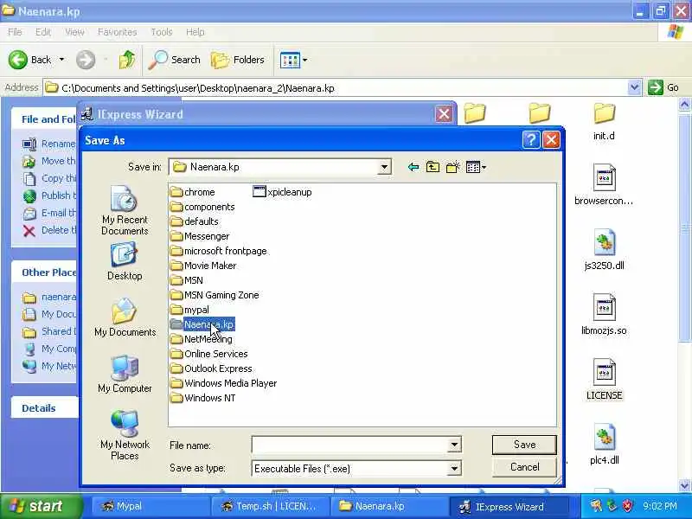Expand the Save as type dropdown
This screenshot has height=519, width=692.
point(454,468)
